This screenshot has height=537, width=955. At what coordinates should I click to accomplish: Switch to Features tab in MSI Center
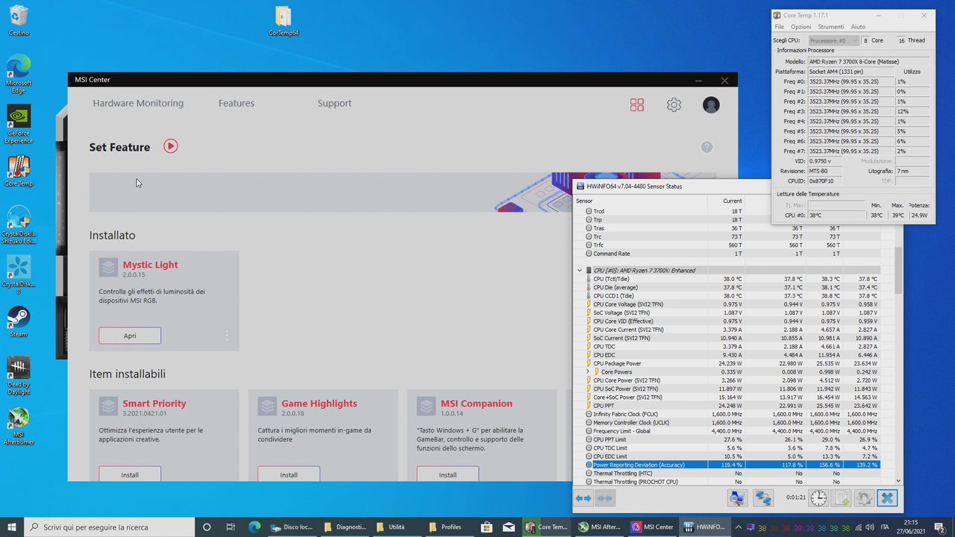[x=237, y=103]
